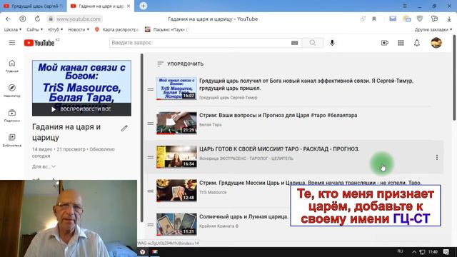Open video Стрим: Ваши вопросы и Прогноз для Царя
This screenshot has width=457, height=257.
(278, 115)
